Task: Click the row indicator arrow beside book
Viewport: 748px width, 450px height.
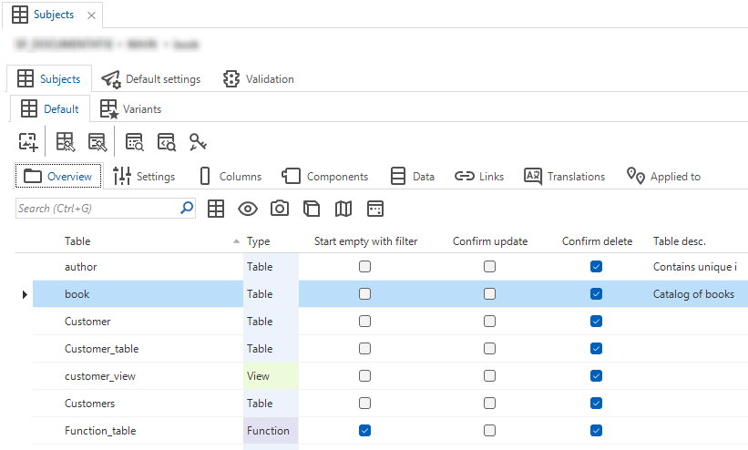Action: [25, 294]
